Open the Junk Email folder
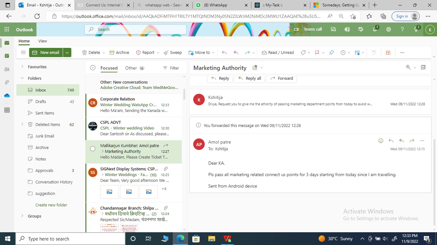 [48, 136]
